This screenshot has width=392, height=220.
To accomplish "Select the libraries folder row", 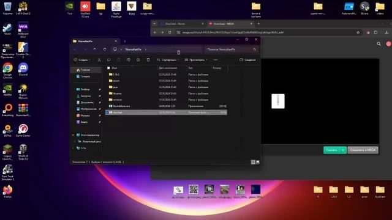I will point(166,94).
